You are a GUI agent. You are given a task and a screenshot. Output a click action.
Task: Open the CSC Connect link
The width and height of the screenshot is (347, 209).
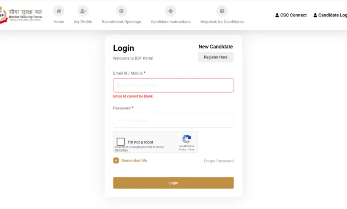click(x=293, y=15)
